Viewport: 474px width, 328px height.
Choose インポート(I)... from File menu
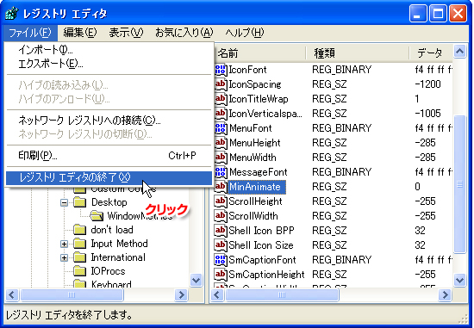point(109,50)
